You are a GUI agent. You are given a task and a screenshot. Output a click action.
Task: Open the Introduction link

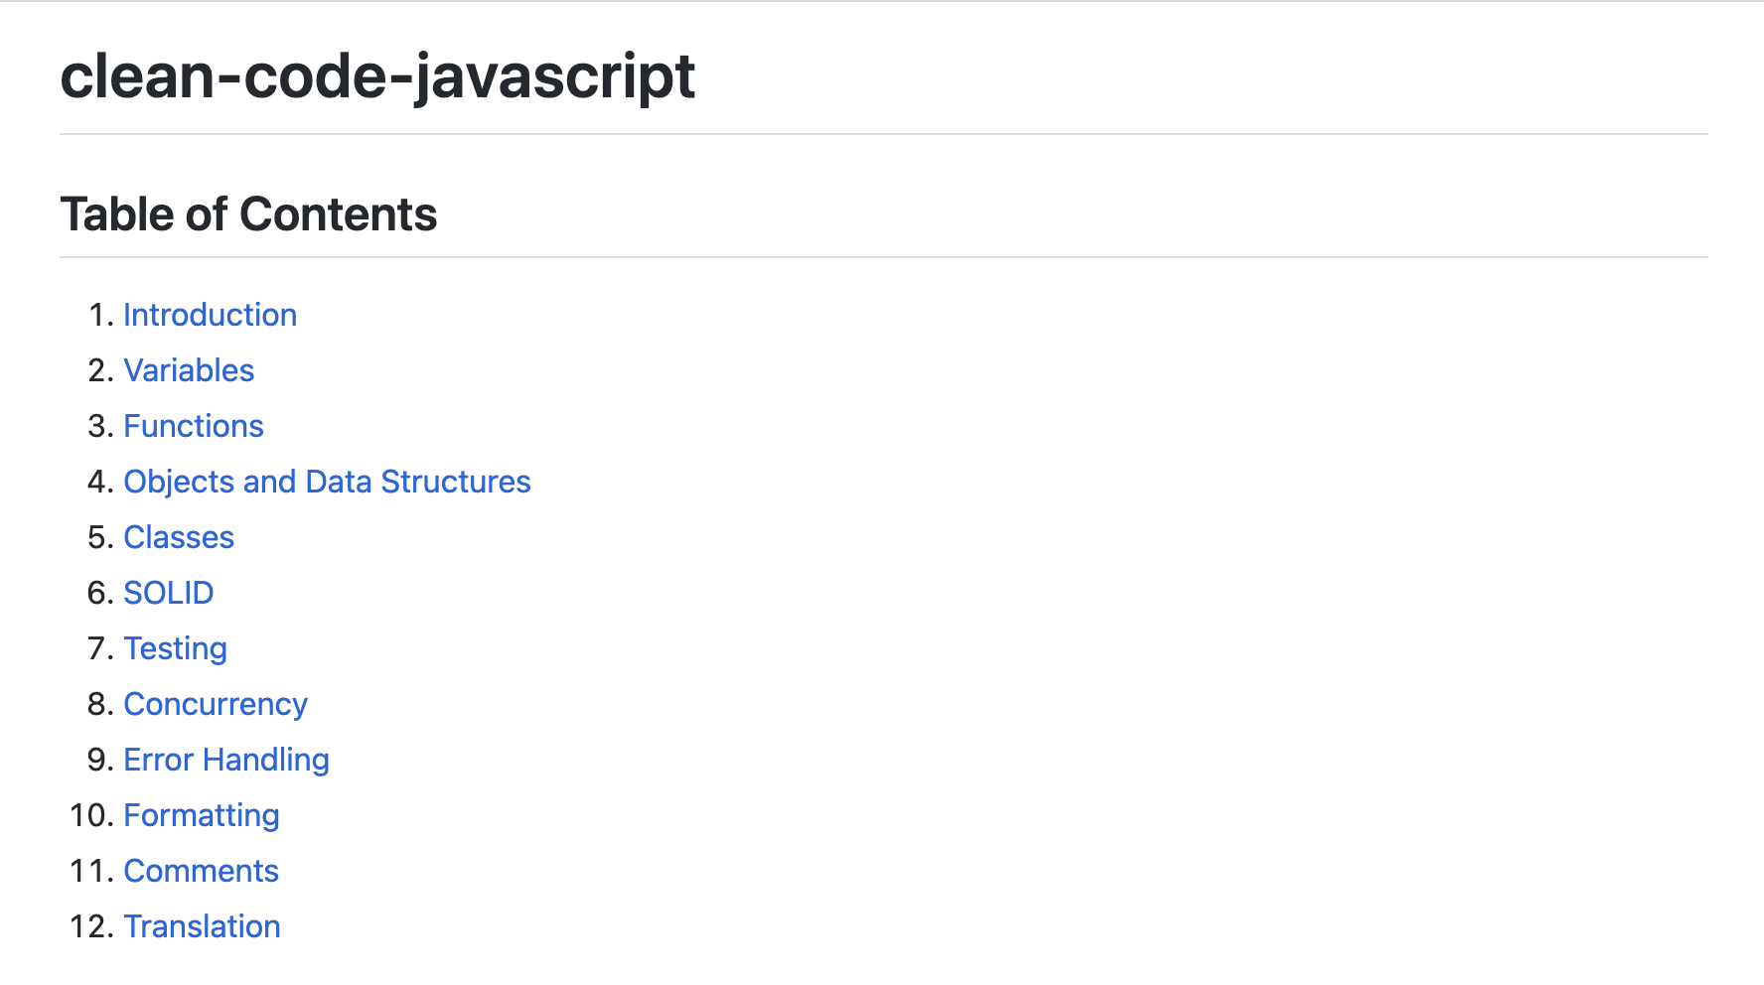point(210,315)
